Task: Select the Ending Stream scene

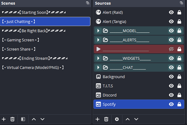Action: pyautogui.click(x=45, y=58)
